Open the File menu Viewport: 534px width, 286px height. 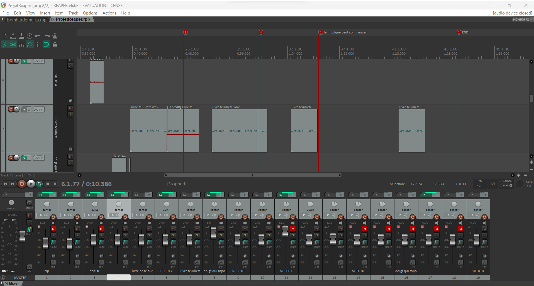6,13
